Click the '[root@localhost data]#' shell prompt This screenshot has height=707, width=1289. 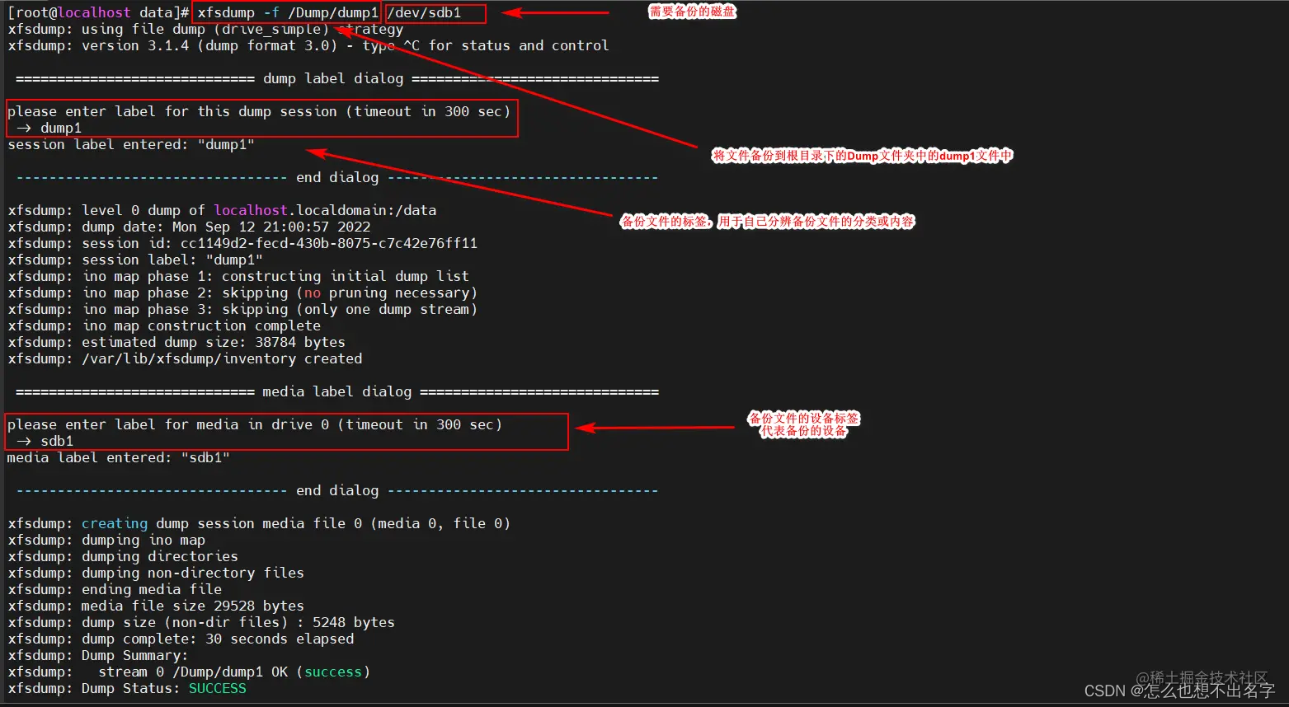pyautogui.click(x=99, y=12)
